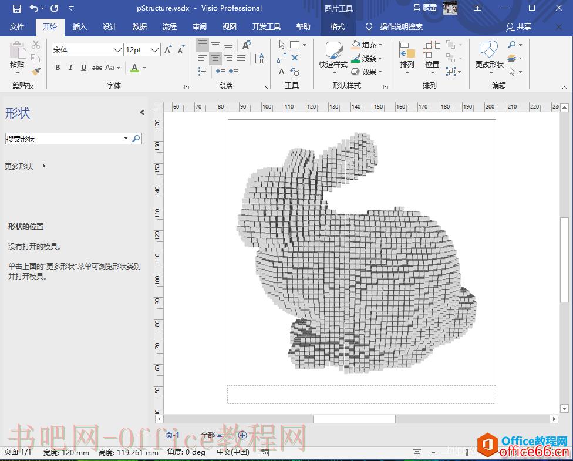Select the connector tool
Screen dimensions: 573x461
coord(282,58)
